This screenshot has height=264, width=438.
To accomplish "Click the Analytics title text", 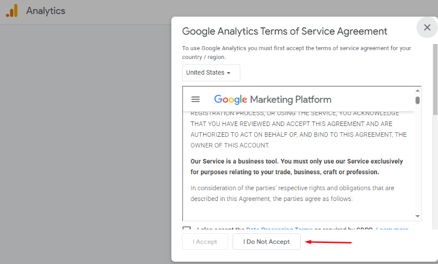I will point(45,11).
